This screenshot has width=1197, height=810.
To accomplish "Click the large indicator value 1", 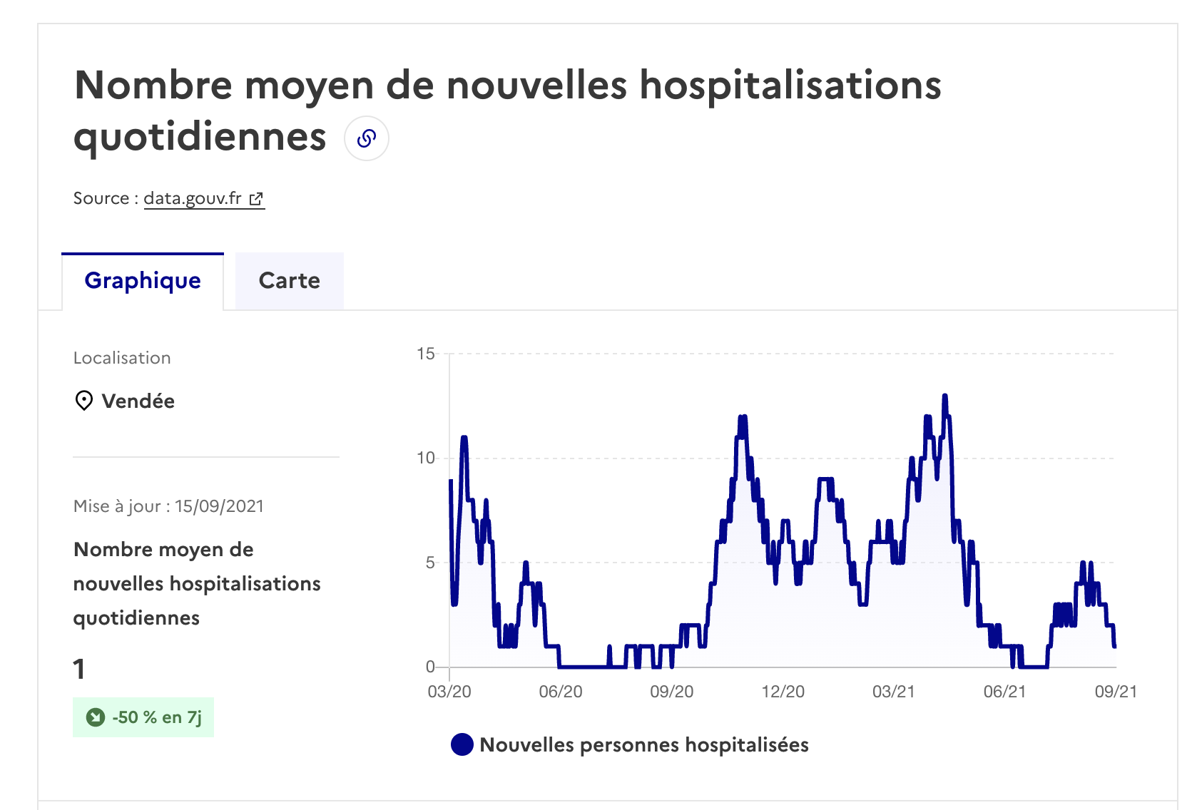I will tap(79, 670).
